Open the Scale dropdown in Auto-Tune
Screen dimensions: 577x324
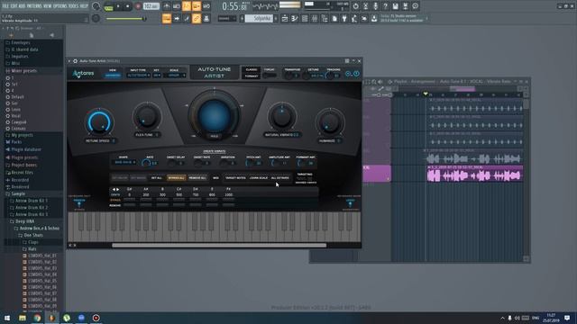175,75
